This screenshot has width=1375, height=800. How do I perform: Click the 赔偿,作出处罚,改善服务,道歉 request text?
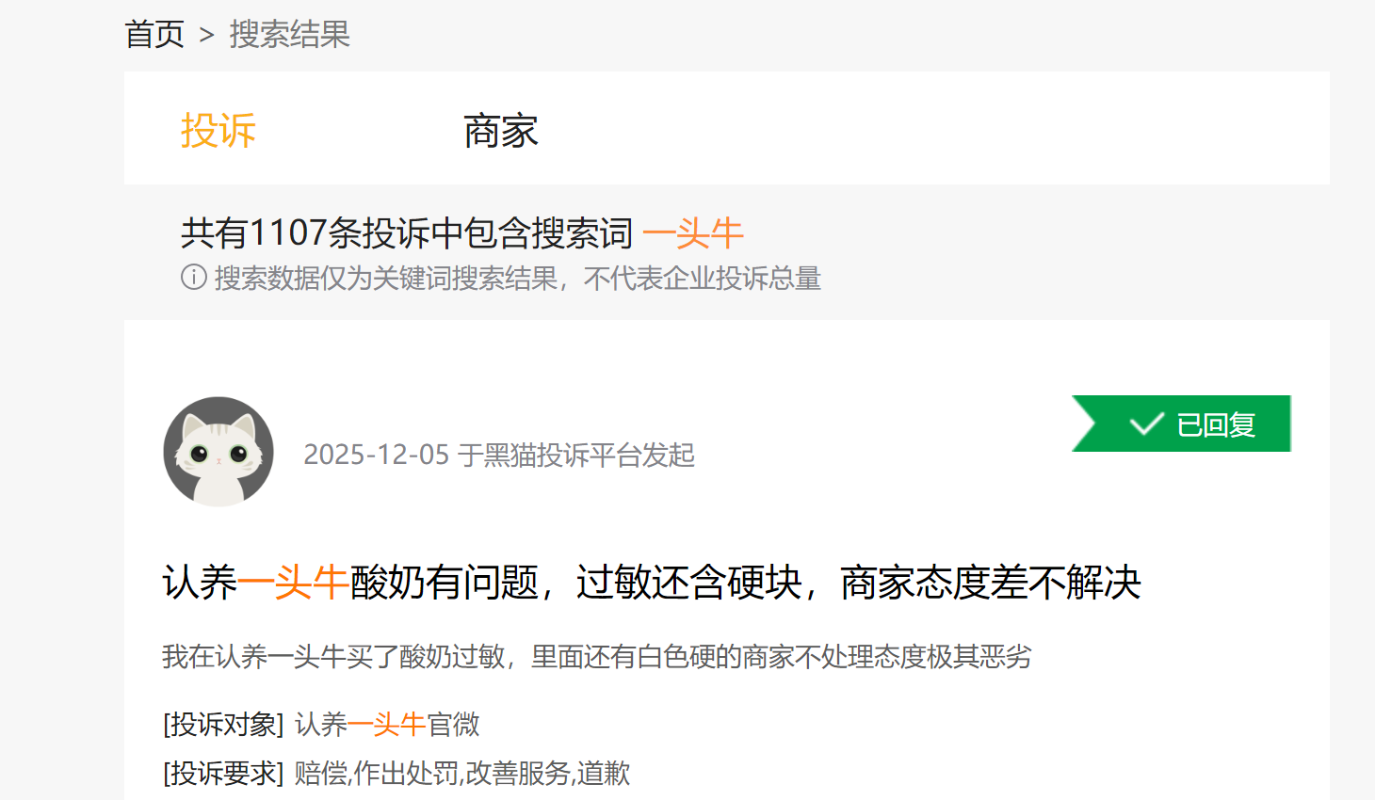pos(462,774)
